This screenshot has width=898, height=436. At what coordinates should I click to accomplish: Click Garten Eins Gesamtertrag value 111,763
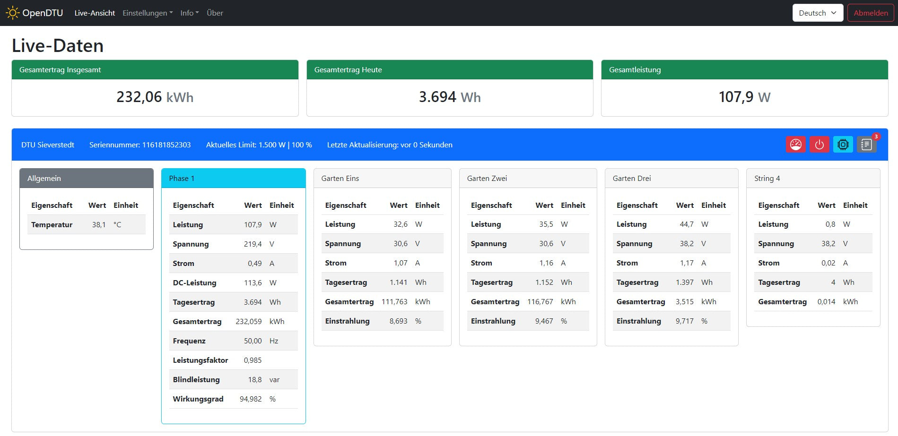pyautogui.click(x=394, y=302)
